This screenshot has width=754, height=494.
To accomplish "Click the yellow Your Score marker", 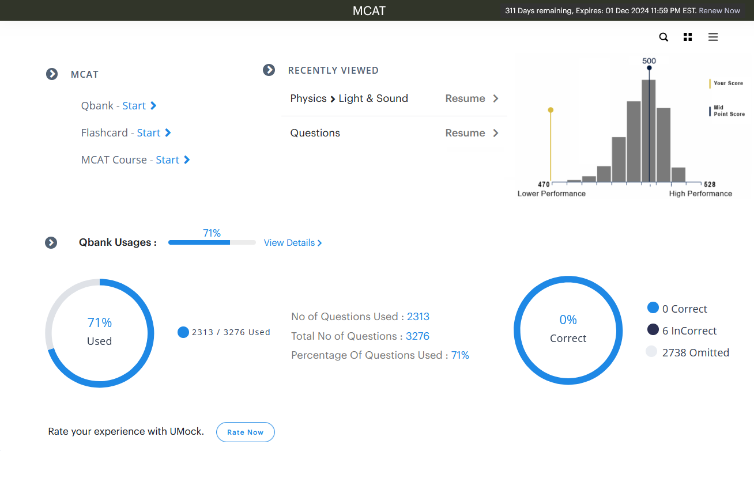I will [x=551, y=109].
